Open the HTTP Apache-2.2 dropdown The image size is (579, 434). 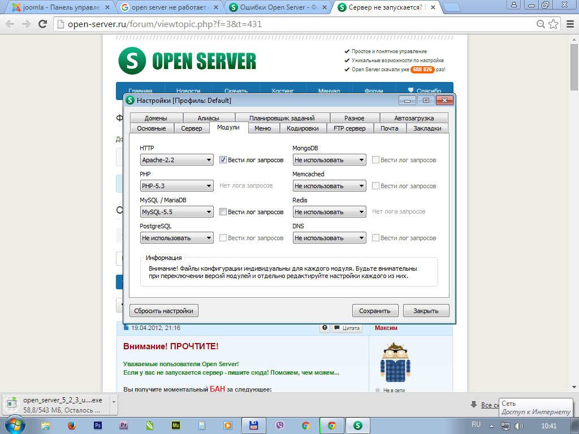coord(176,160)
